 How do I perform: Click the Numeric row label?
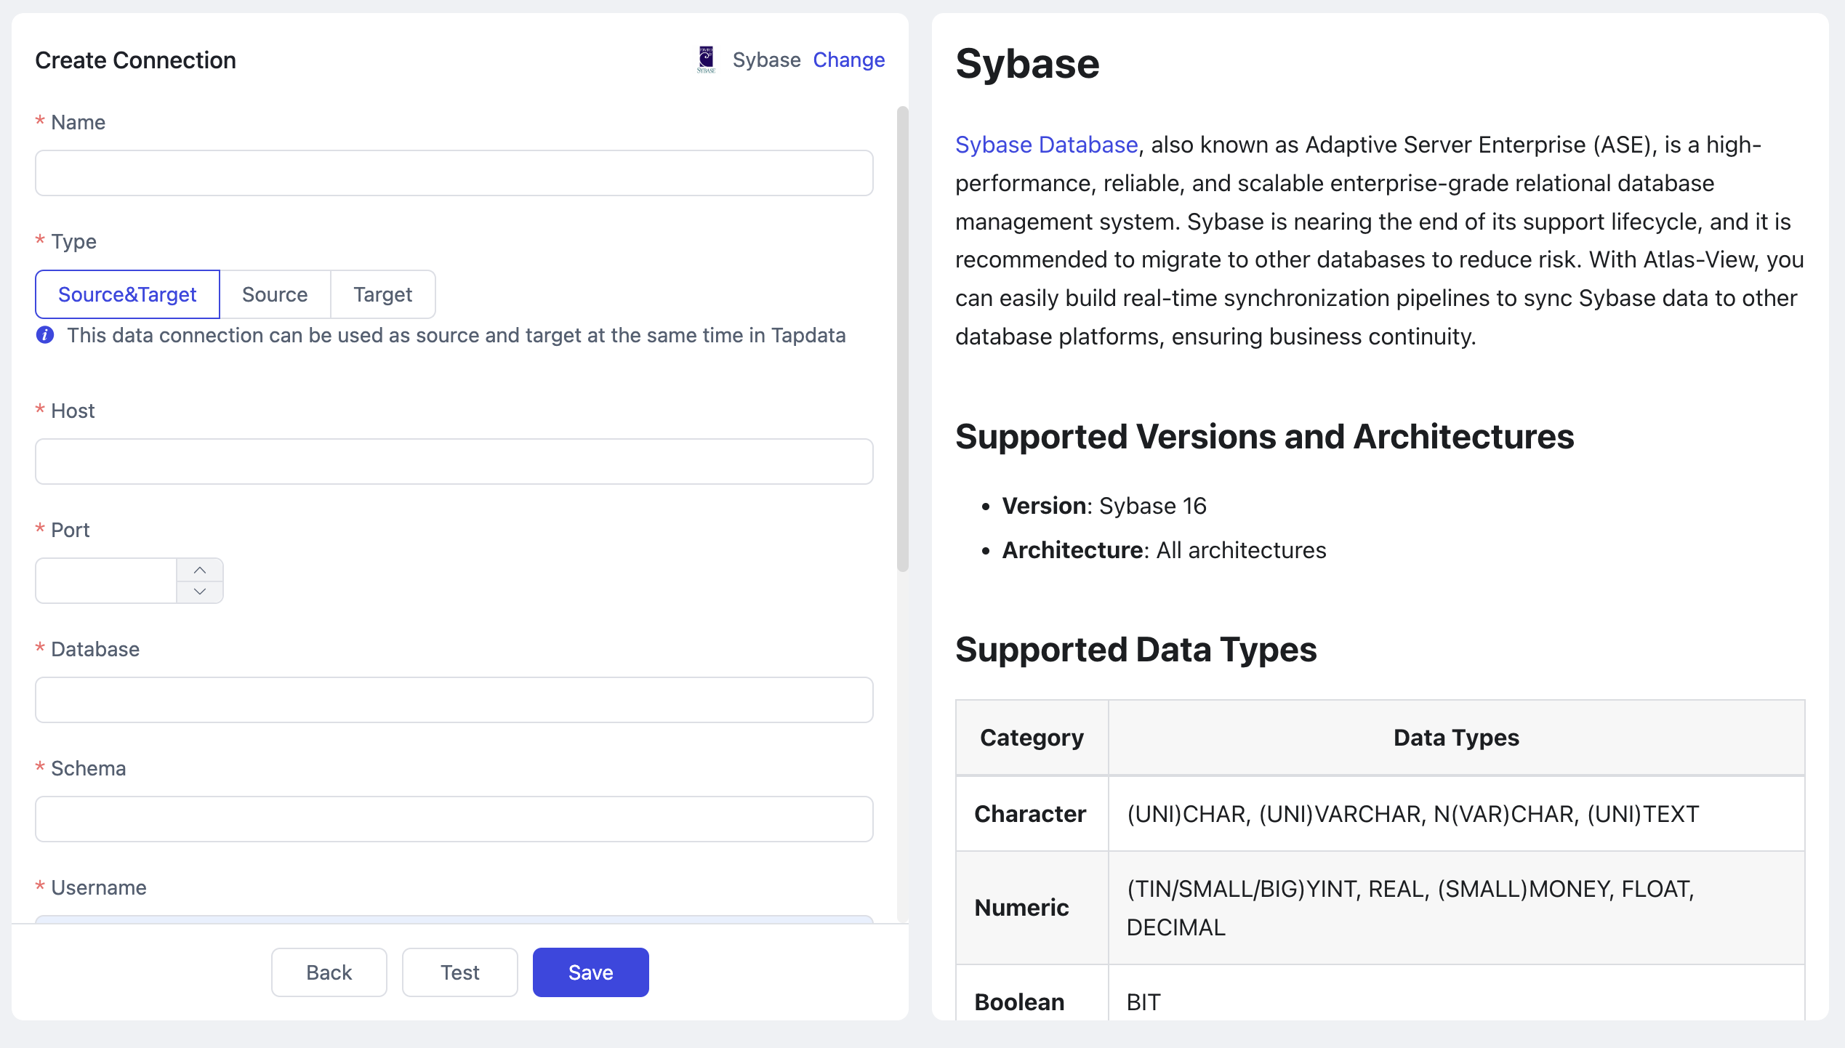pyautogui.click(x=1021, y=908)
